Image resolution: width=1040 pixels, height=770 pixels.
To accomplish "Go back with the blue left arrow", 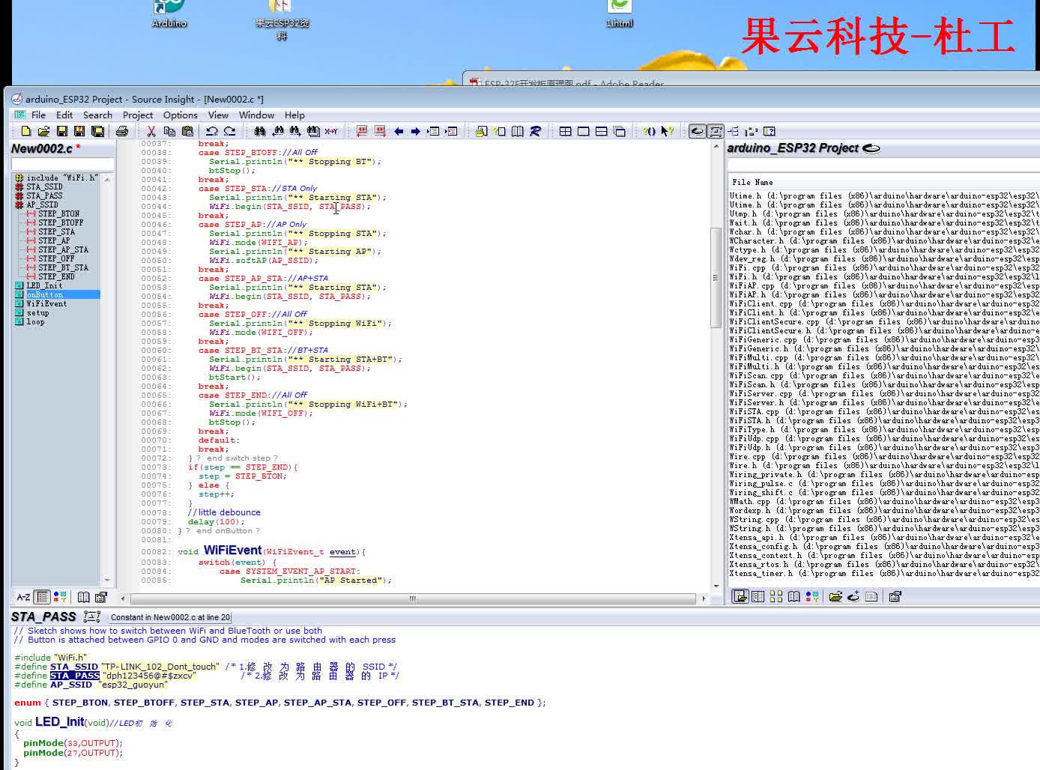I will 398,131.
